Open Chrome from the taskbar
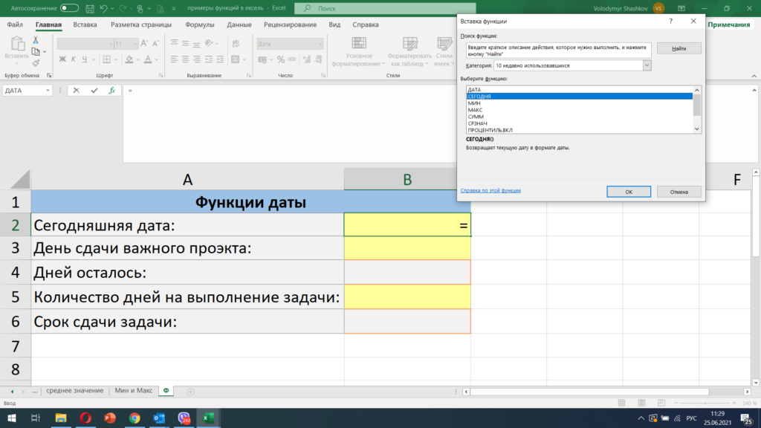This screenshot has height=428, width=761. pos(135,418)
